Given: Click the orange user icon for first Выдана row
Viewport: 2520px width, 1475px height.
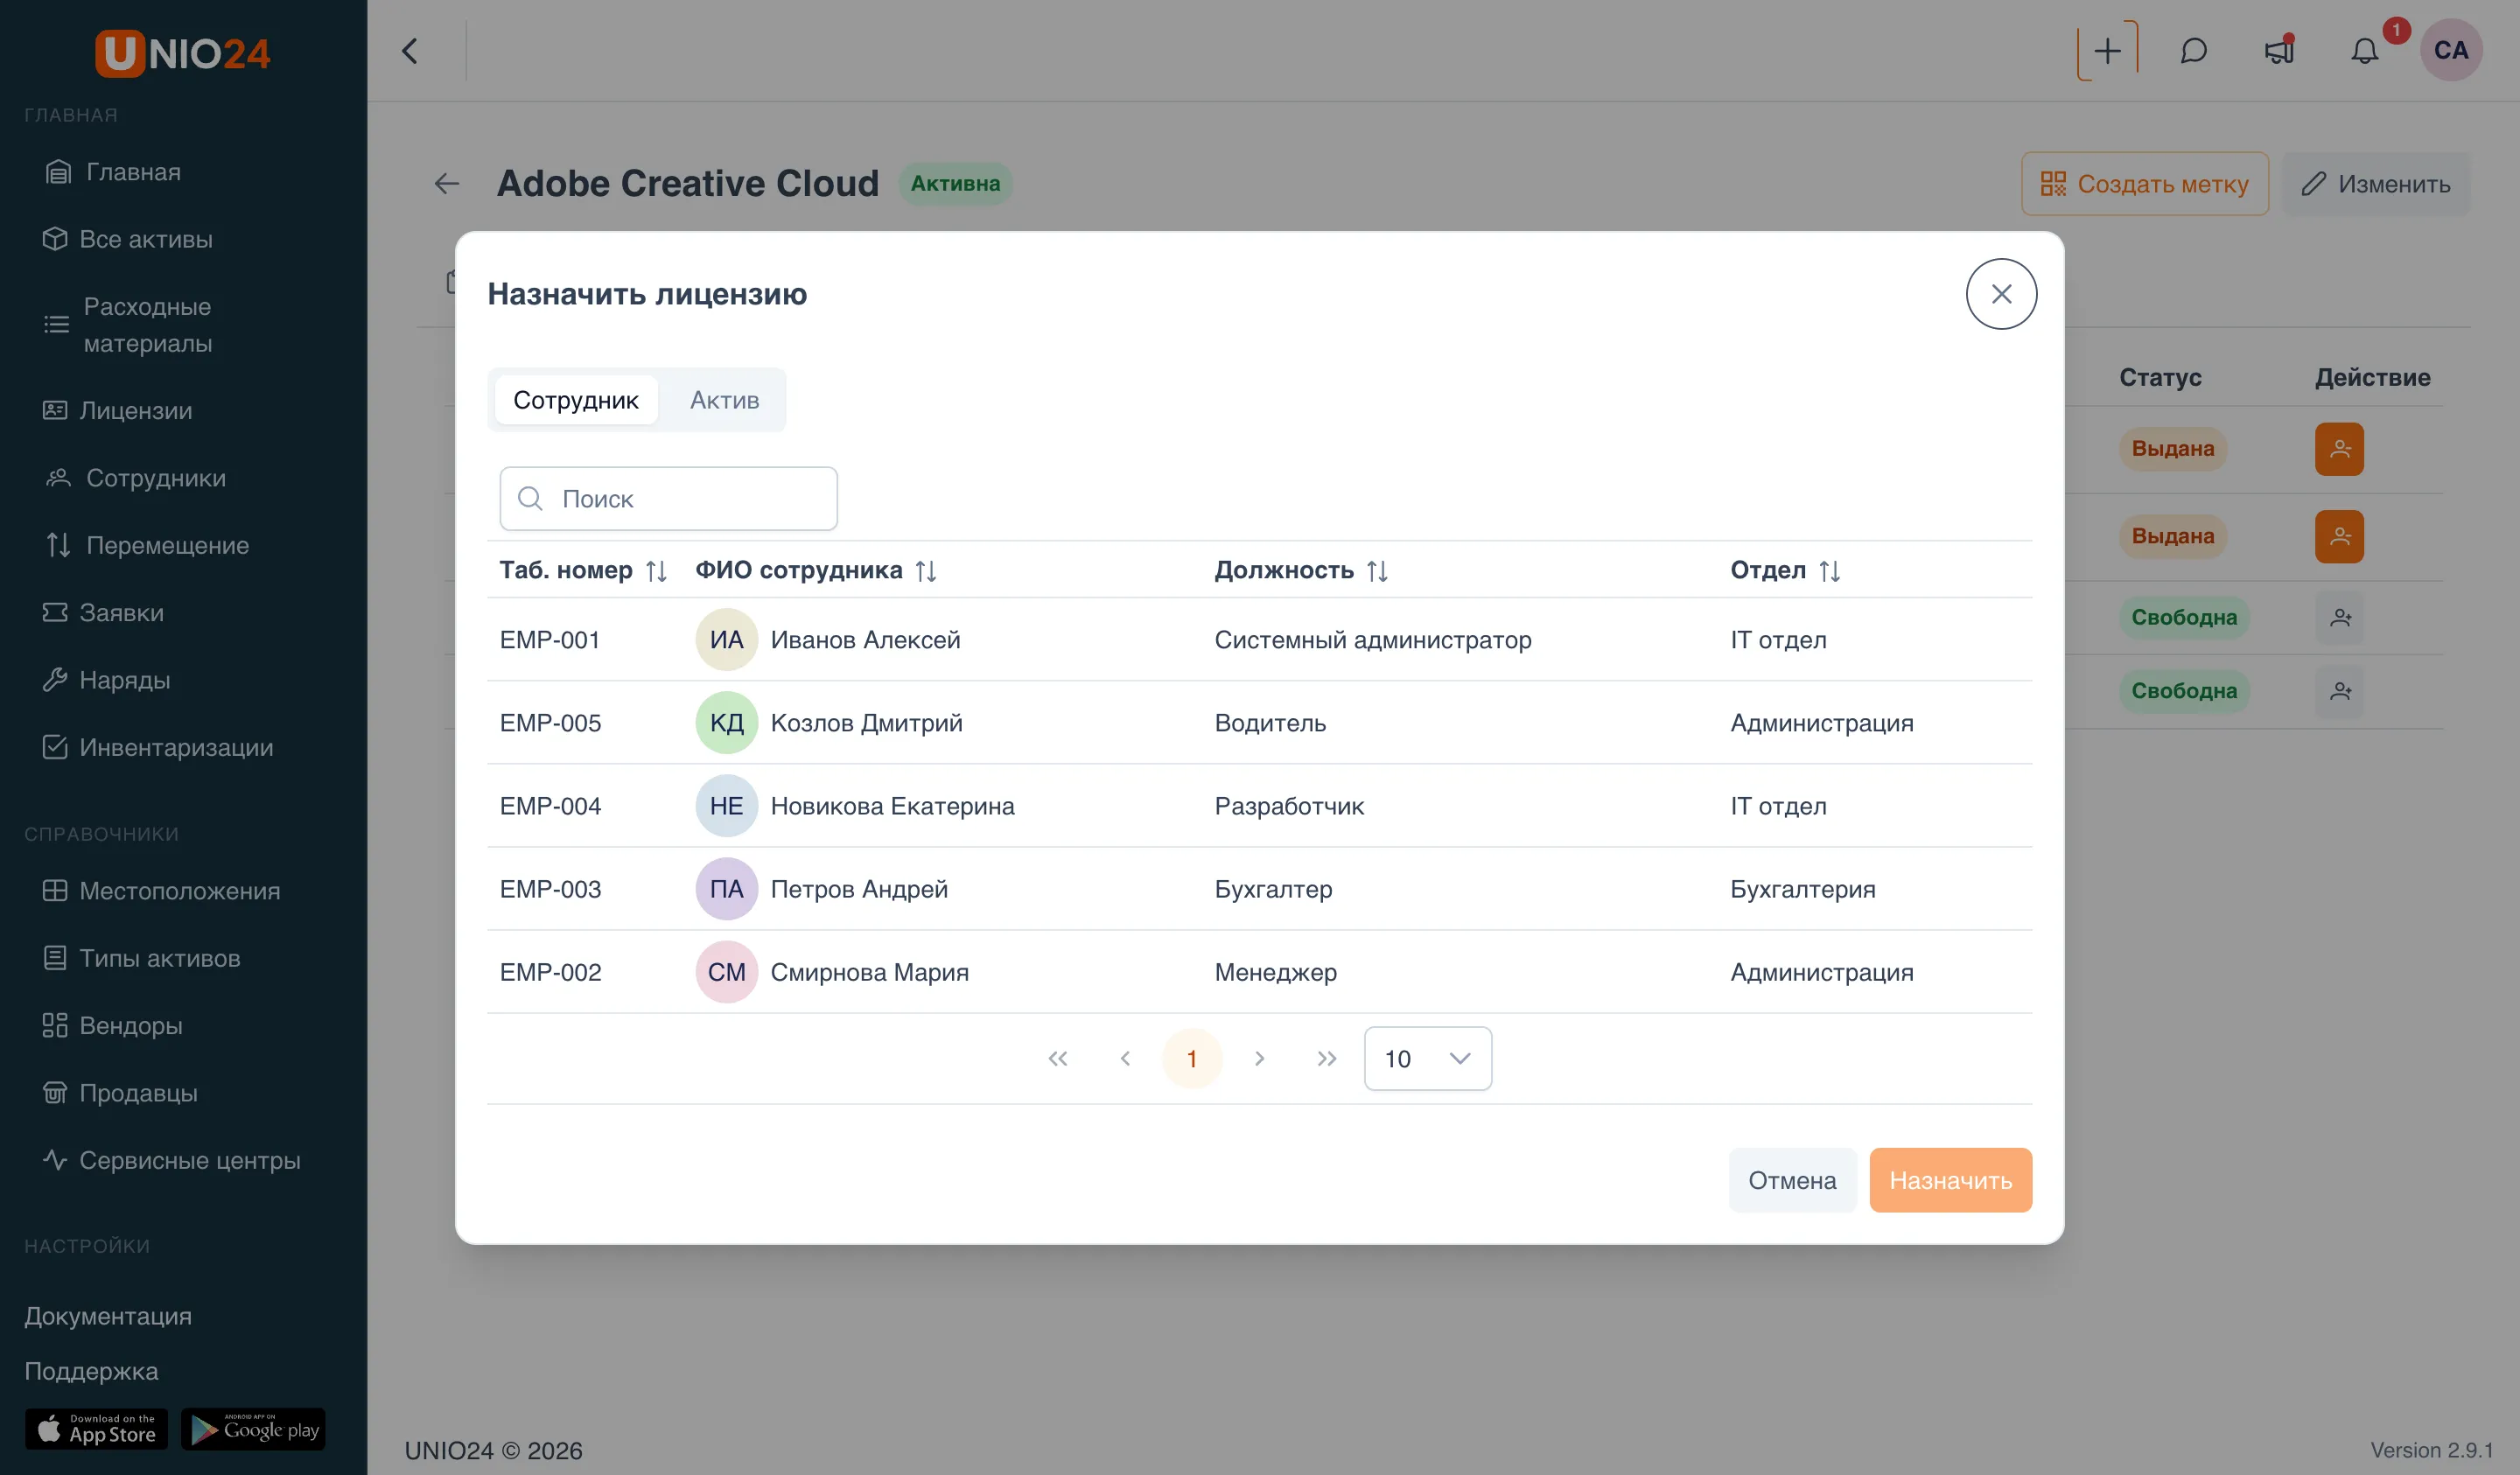Looking at the screenshot, I should click(2340, 449).
